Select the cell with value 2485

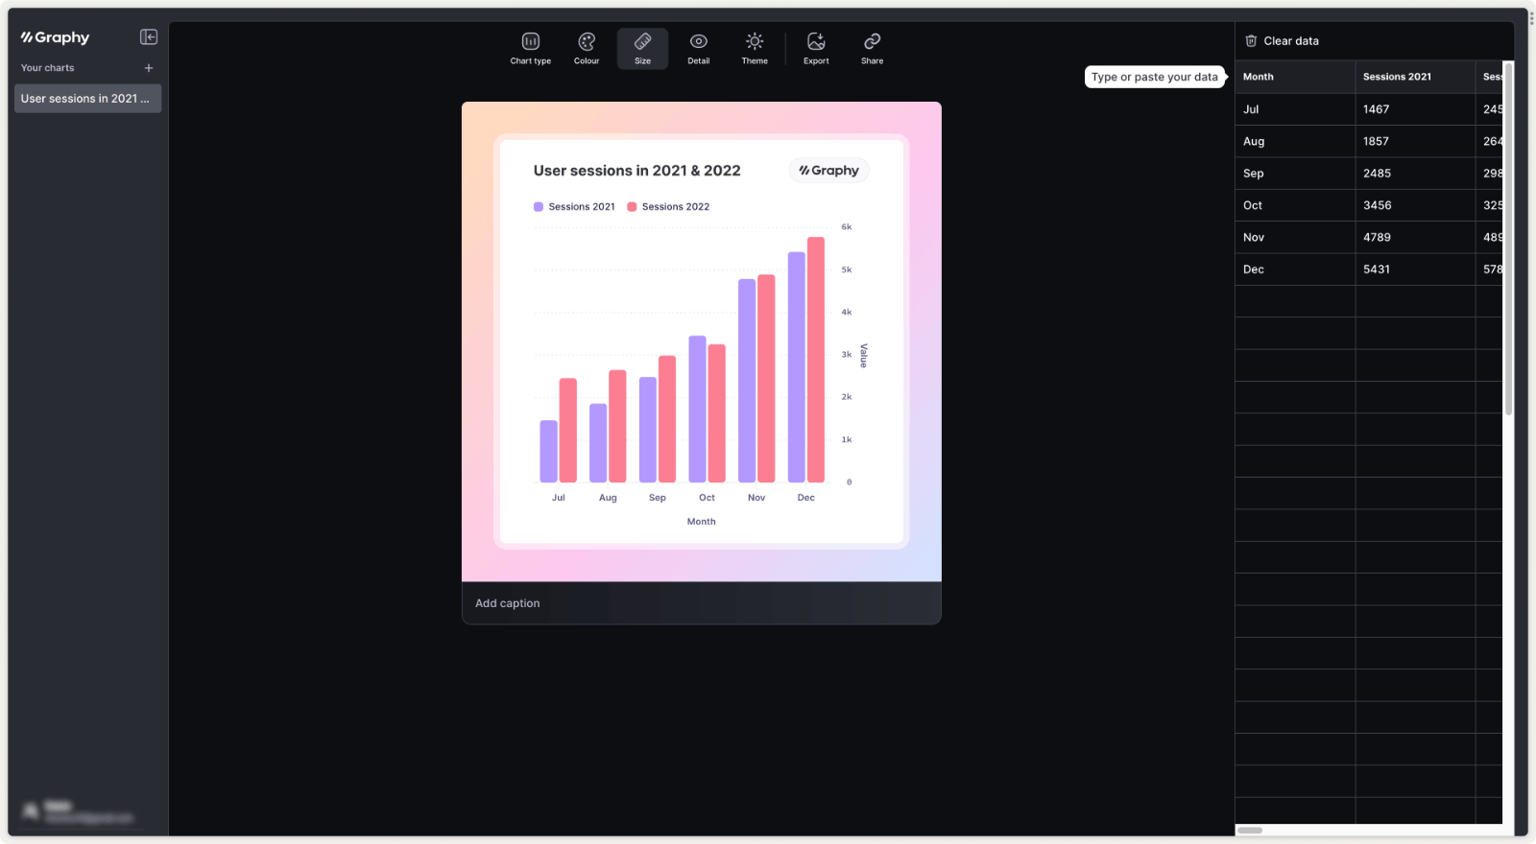(x=1415, y=174)
